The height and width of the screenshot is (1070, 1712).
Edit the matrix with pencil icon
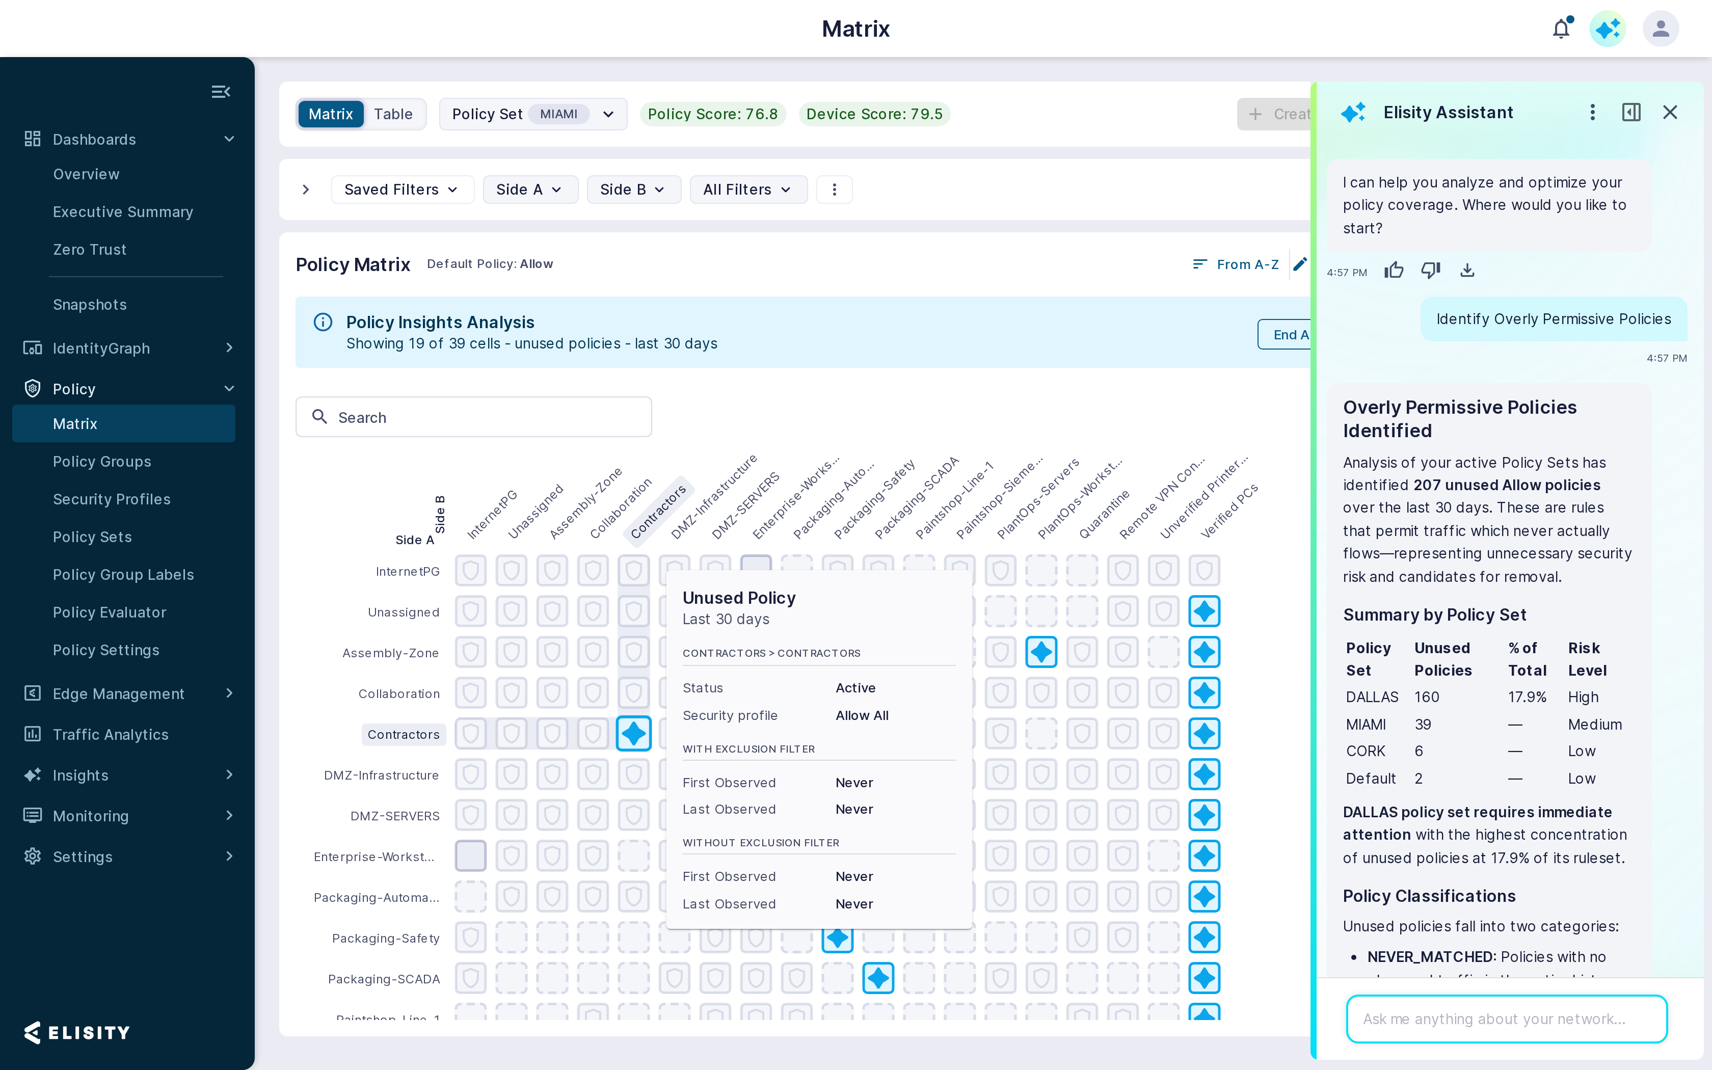click(1300, 264)
